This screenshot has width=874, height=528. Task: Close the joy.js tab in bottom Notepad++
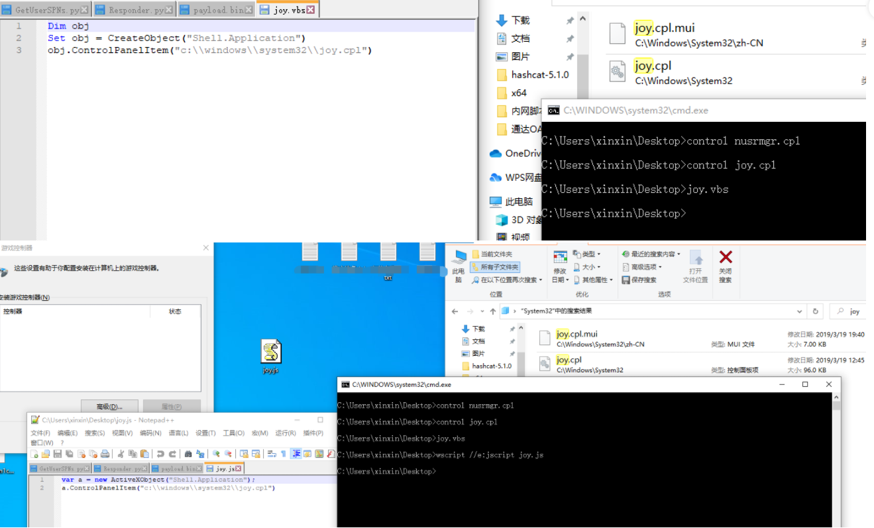click(x=239, y=468)
